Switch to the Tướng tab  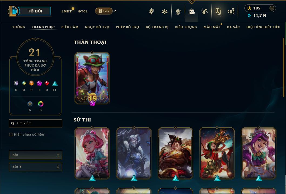coord(19,27)
